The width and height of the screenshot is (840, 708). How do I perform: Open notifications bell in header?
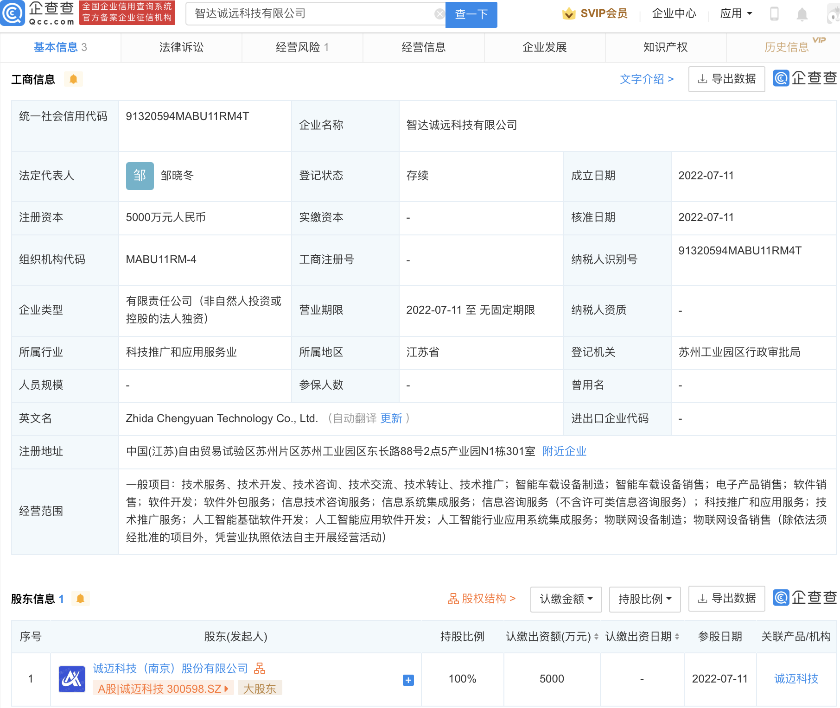click(x=802, y=14)
